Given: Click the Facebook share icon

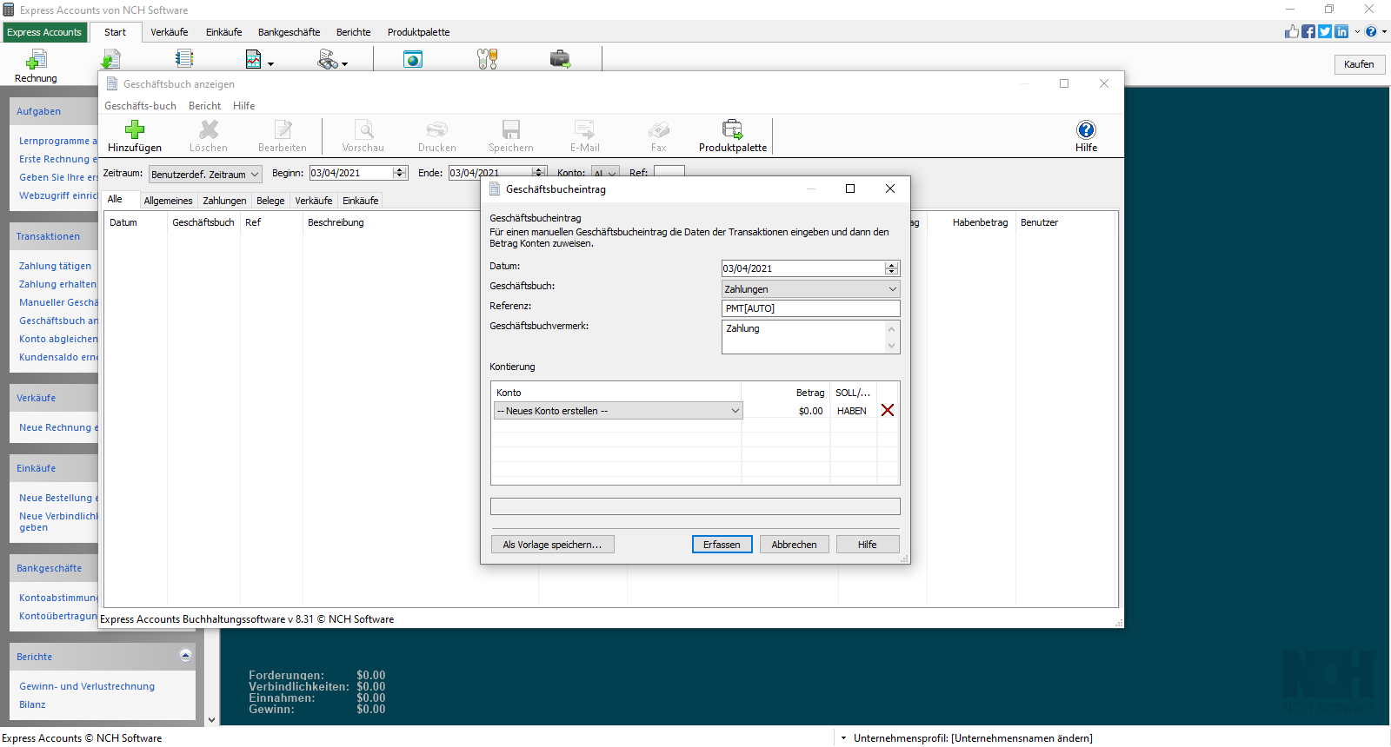Looking at the screenshot, I should pos(1308,31).
